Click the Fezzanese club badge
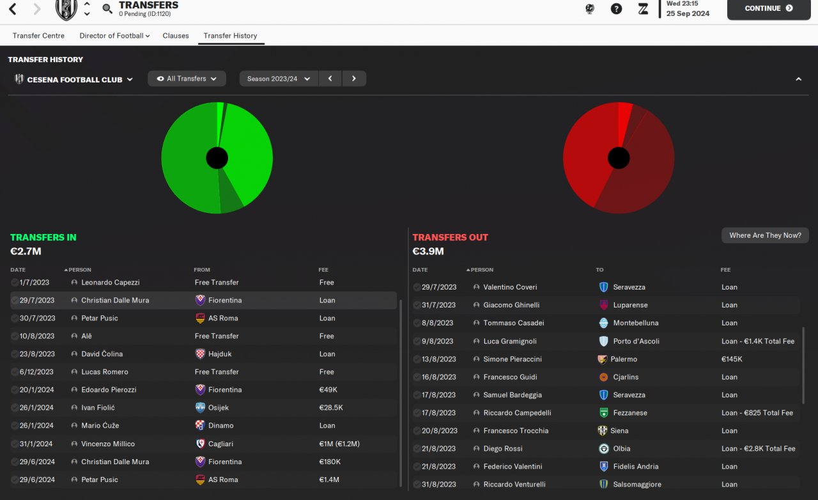This screenshot has width=818, height=500. pyautogui.click(x=603, y=413)
